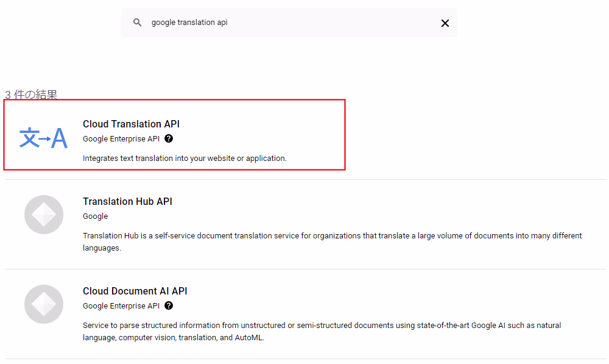This screenshot has height=364, width=609.
Task: Click the Translation Hub API placeholder icon
Action: (x=44, y=215)
